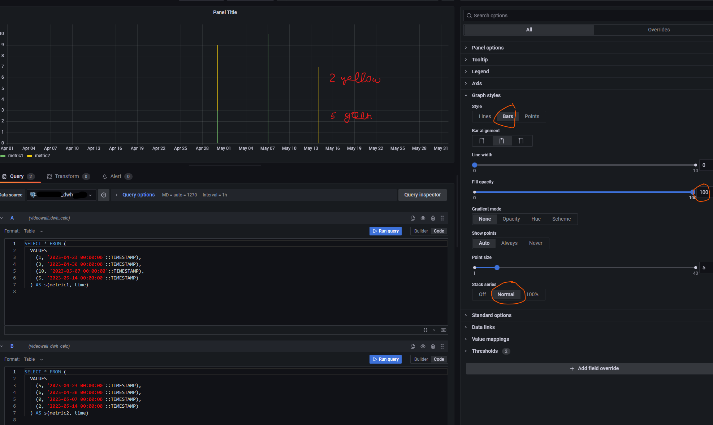Open the Format Table dropdown for query A
The image size is (713, 425).
click(x=33, y=231)
